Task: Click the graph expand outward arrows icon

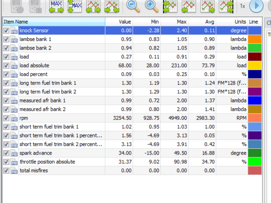Action: coord(93,6)
